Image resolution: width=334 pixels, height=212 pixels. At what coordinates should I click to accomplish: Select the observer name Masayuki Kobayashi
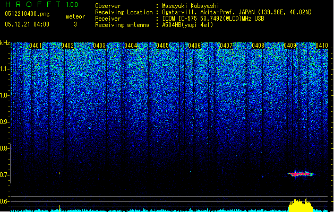191,6
